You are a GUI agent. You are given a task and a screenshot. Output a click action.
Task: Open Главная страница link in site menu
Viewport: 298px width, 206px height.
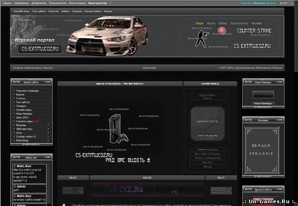pos(27,91)
